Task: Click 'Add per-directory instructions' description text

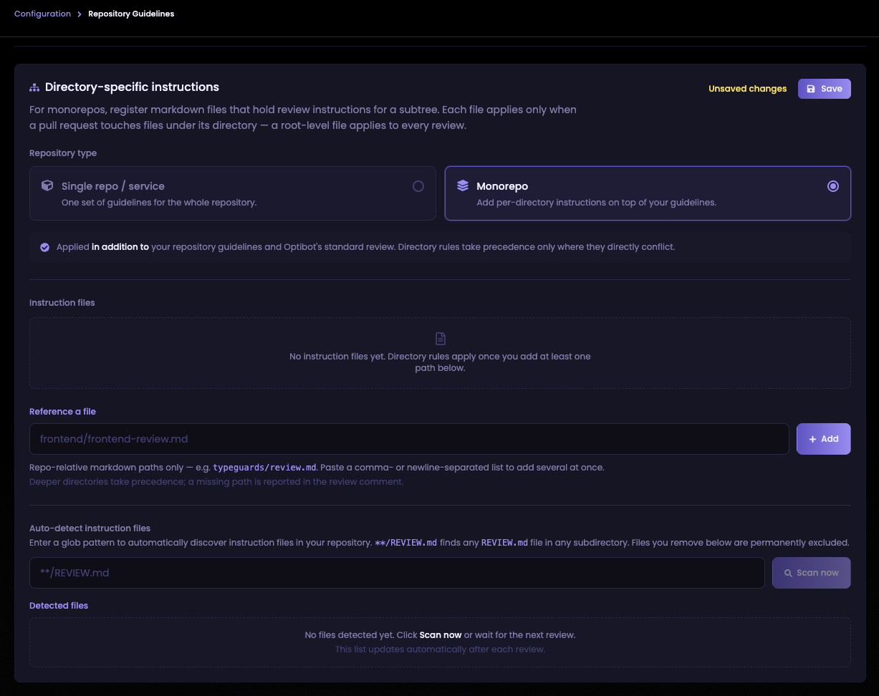Action: [596, 203]
